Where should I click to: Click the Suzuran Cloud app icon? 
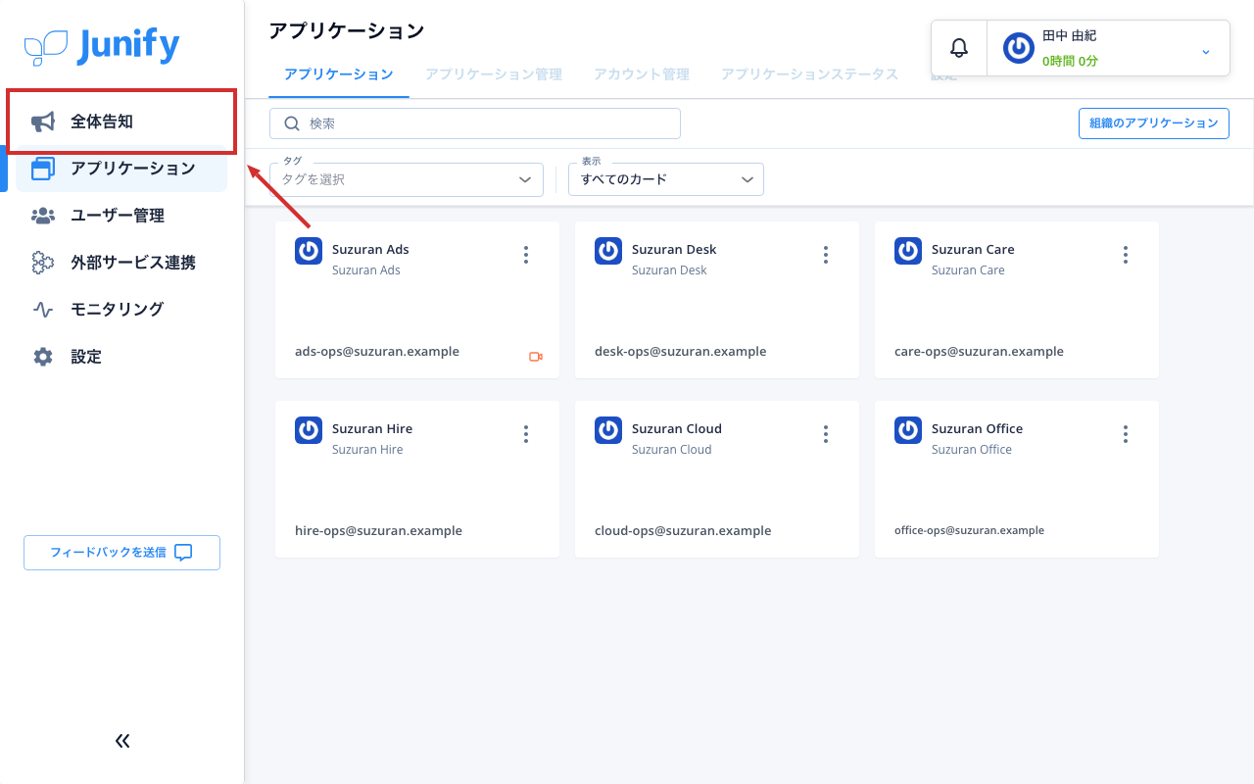(x=608, y=430)
